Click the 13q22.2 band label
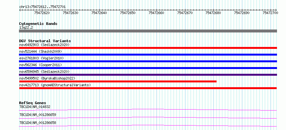286x130 pixels. pos(26,28)
